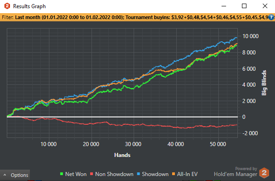Click the Hold'em Manager 2 window icon
This screenshot has height=181, width=275.
pos(7,6)
